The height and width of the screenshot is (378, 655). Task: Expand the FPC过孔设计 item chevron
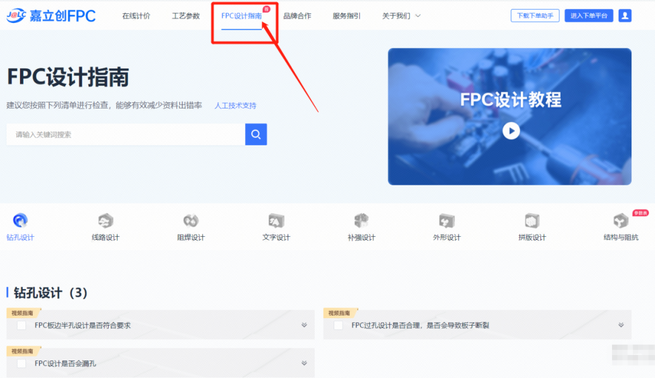point(620,325)
